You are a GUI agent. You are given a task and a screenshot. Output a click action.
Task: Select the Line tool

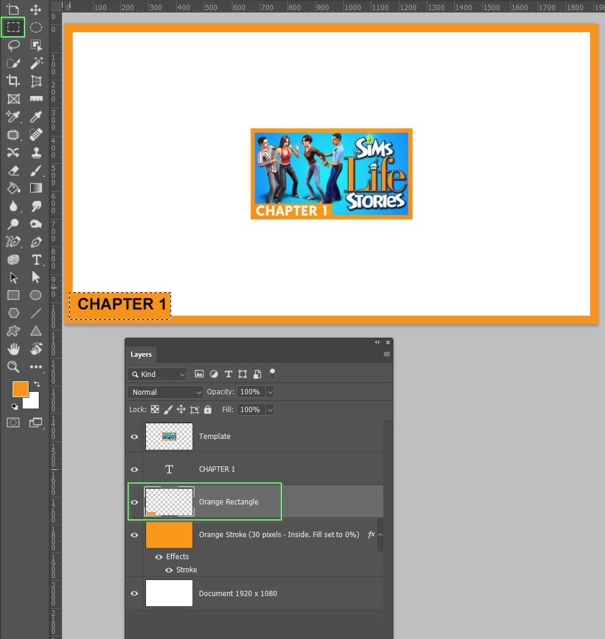(x=36, y=313)
